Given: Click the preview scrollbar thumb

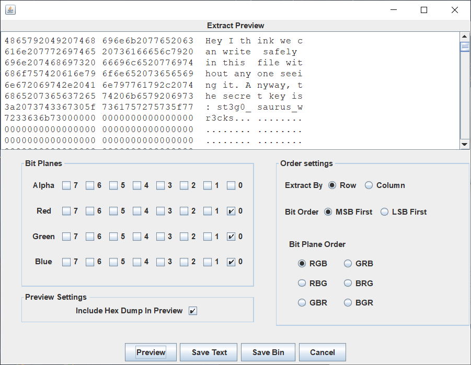Looking at the screenshot, I should pos(465,47).
